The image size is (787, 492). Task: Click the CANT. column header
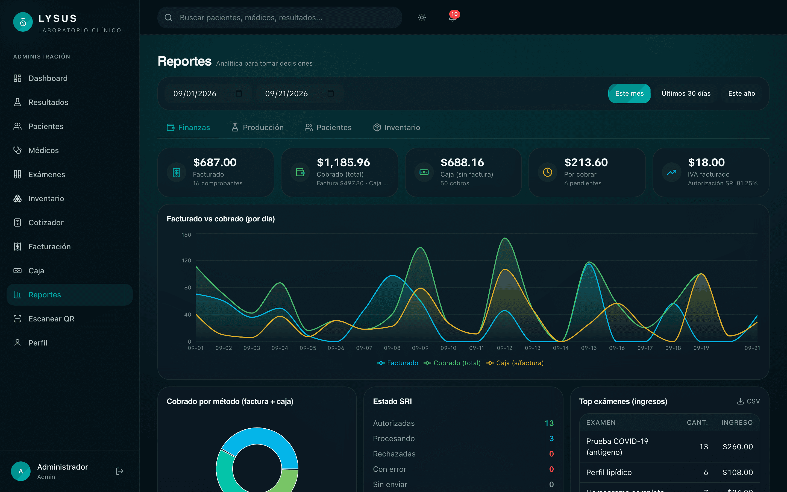697,422
